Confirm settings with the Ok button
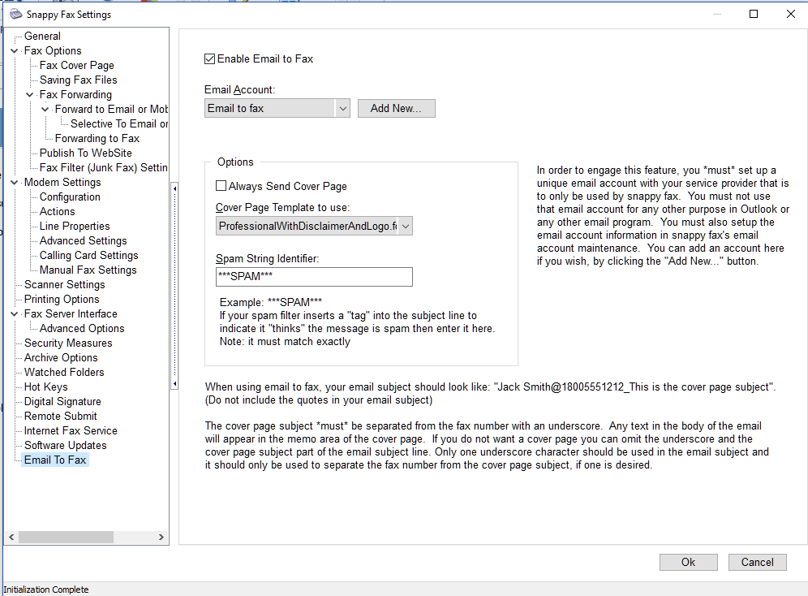The width and height of the screenshot is (808, 596). 689,562
